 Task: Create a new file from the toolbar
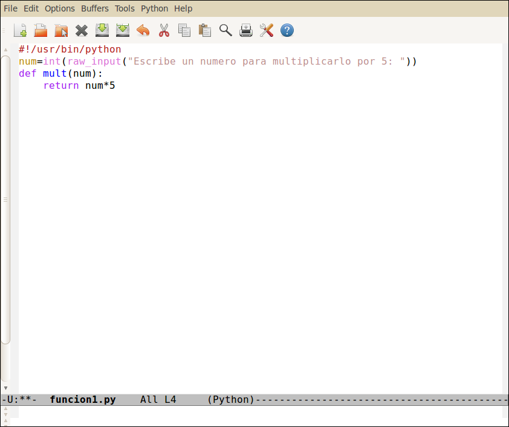[20, 30]
